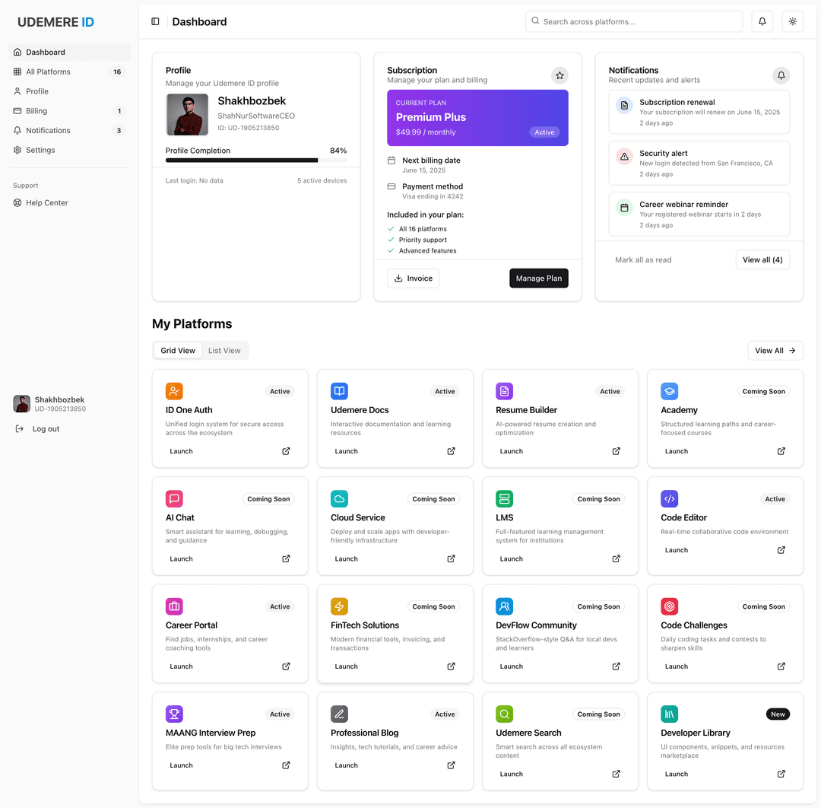Toggle the theme using the sun icon

tap(792, 21)
